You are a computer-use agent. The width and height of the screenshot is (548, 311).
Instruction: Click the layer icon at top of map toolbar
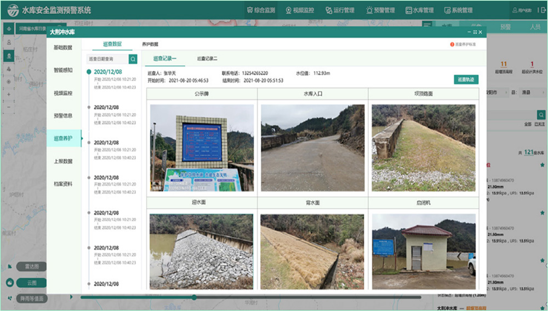[x=9, y=28]
